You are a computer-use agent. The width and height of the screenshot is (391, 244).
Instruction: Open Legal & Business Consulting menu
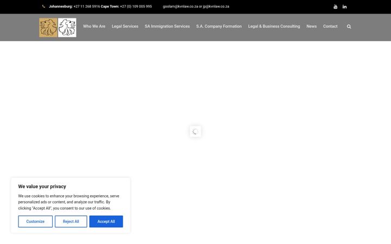pos(274,27)
